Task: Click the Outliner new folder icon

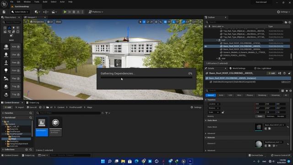Action: coord(286,22)
